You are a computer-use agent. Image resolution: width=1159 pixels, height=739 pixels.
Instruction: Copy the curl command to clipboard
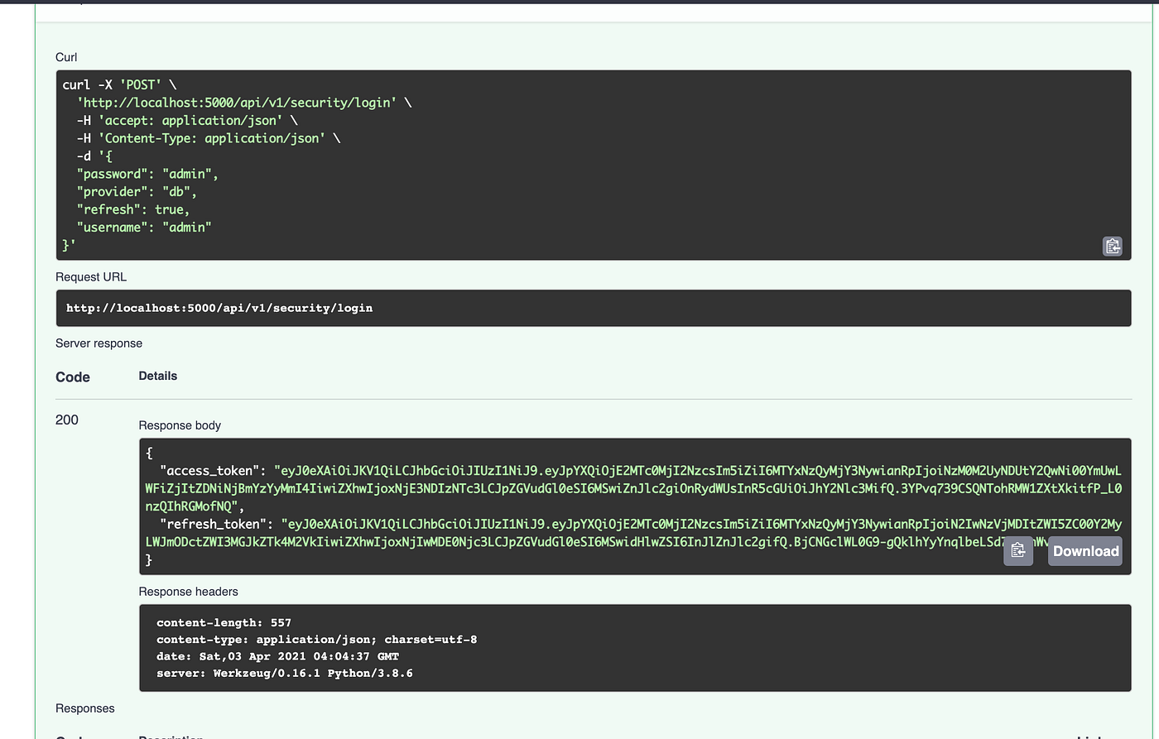[x=1112, y=246]
